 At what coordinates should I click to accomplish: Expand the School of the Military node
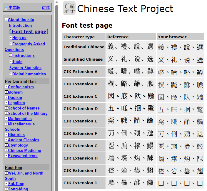6,113
